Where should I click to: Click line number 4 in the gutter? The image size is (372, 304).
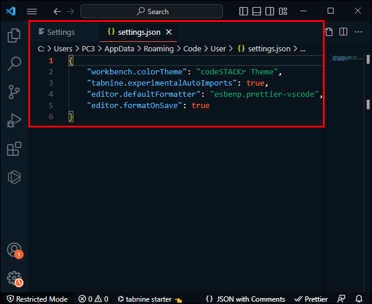tap(51, 94)
